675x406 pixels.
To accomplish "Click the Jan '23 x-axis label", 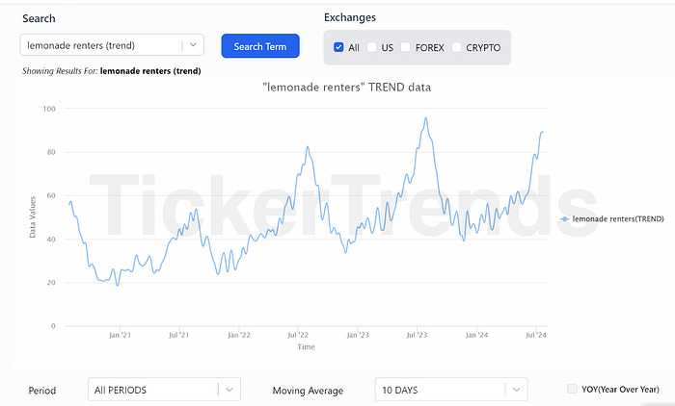I will coord(358,335).
